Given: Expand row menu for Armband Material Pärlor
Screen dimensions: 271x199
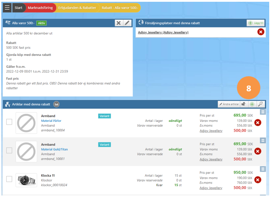Looking at the screenshot, I should point(263,112).
